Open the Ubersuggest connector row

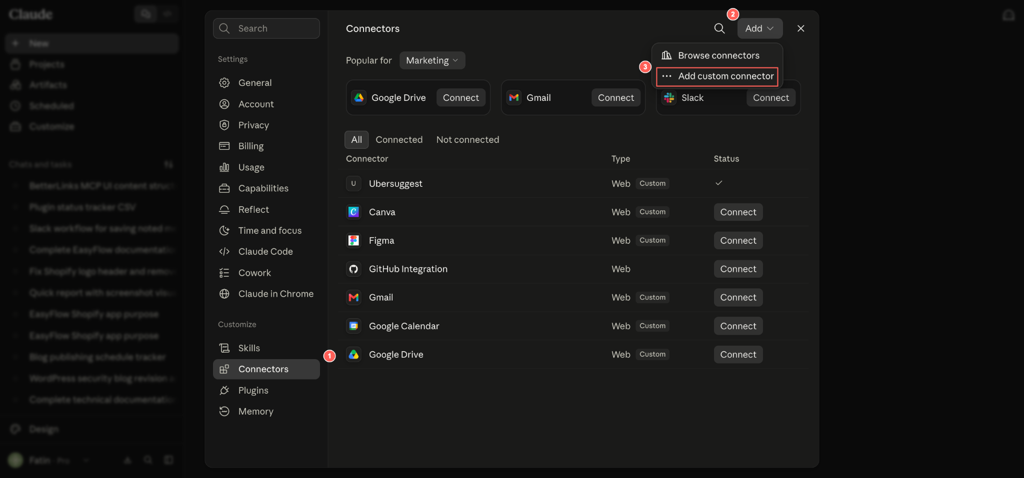(x=573, y=183)
